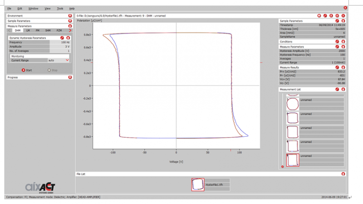The height and width of the screenshot is (204, 363).
Task: Collapse the File List panel
Action: (x=343, y=174)
